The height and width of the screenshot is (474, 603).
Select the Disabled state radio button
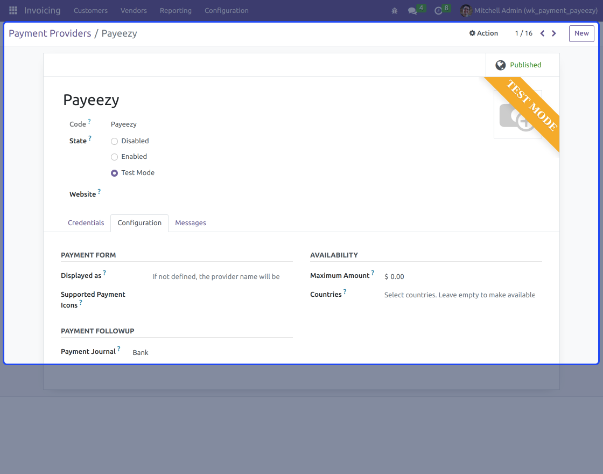(114, 141)
